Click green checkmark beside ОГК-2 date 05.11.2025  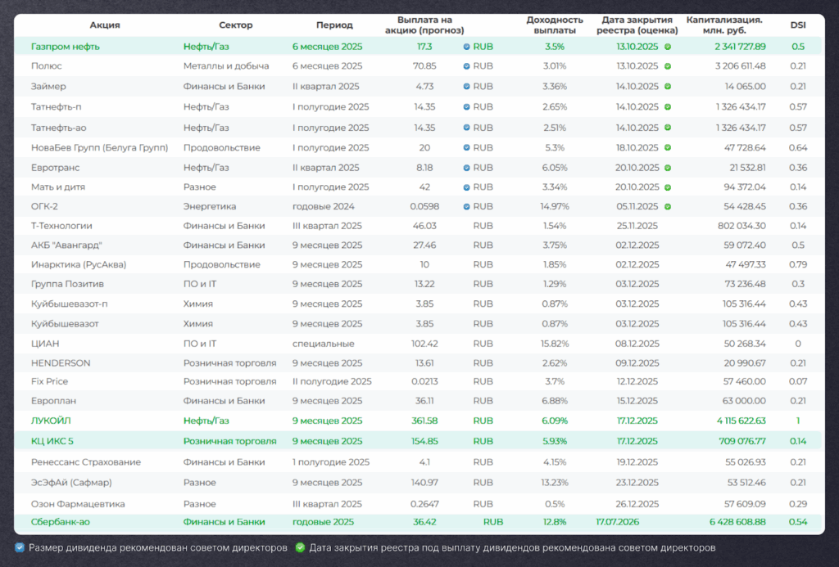point(668,206)
